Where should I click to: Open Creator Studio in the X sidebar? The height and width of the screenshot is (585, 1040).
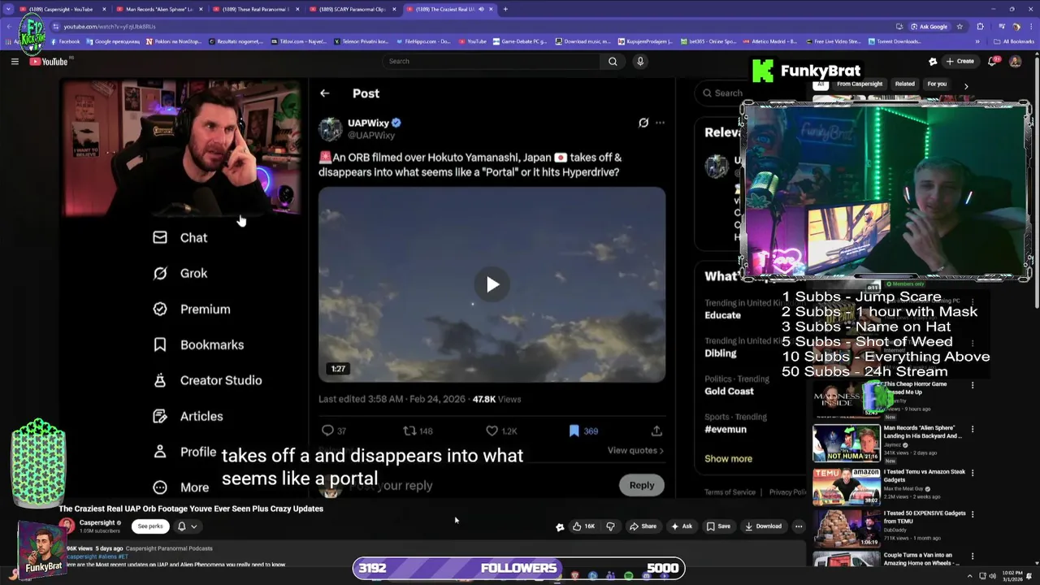click(207, 380)
